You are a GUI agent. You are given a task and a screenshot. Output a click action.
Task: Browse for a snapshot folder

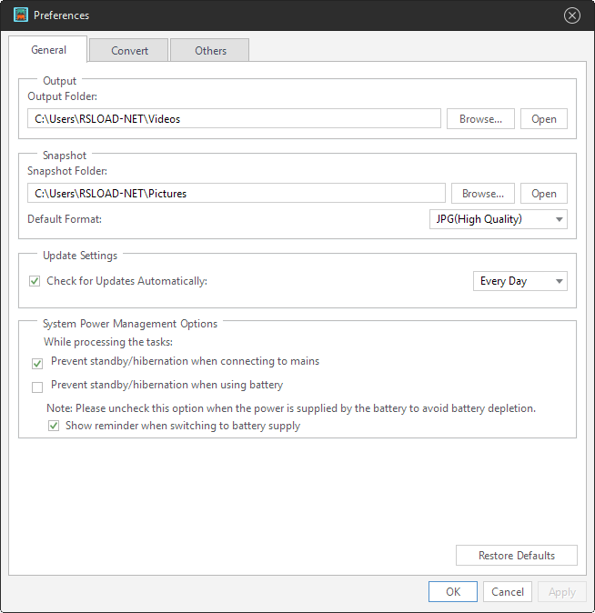point(483,194)
